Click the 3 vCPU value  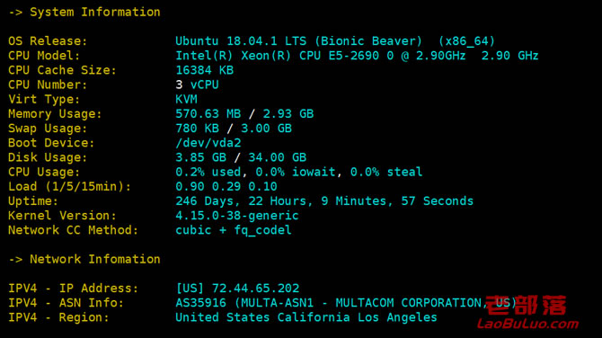pos(198,84)
